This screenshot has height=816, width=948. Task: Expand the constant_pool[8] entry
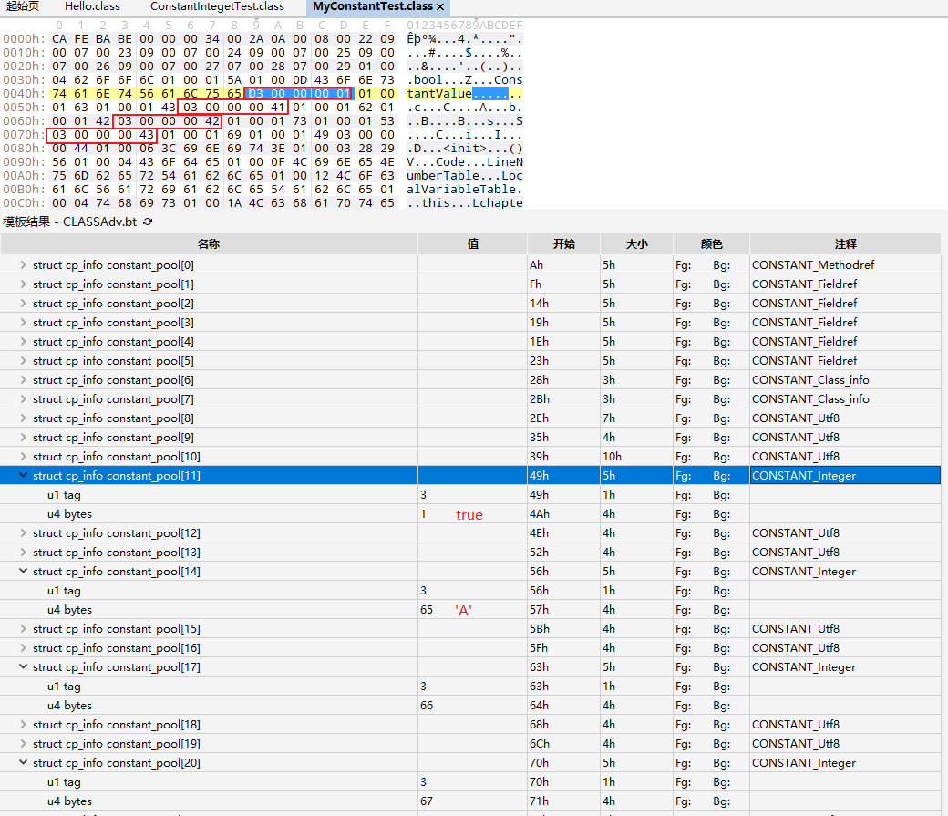pyautogui.click(x=24, y=418)
